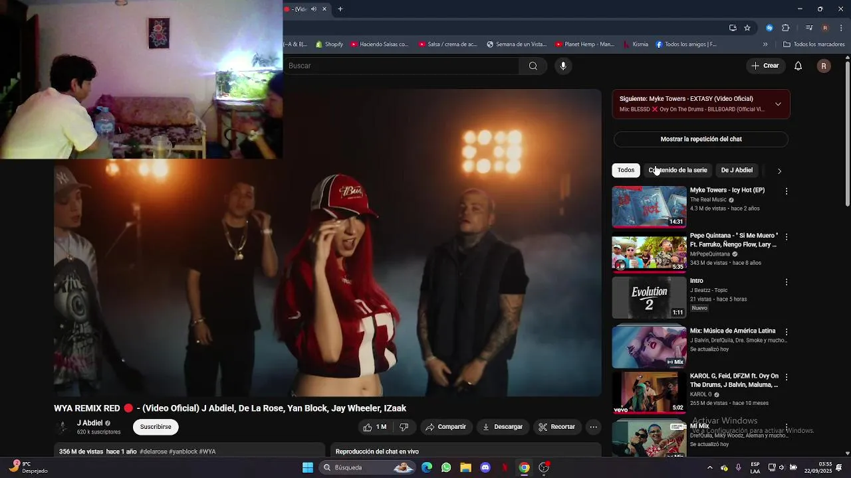
Task: Click the install app icon in address bar
Action: (x=733, y=28)
